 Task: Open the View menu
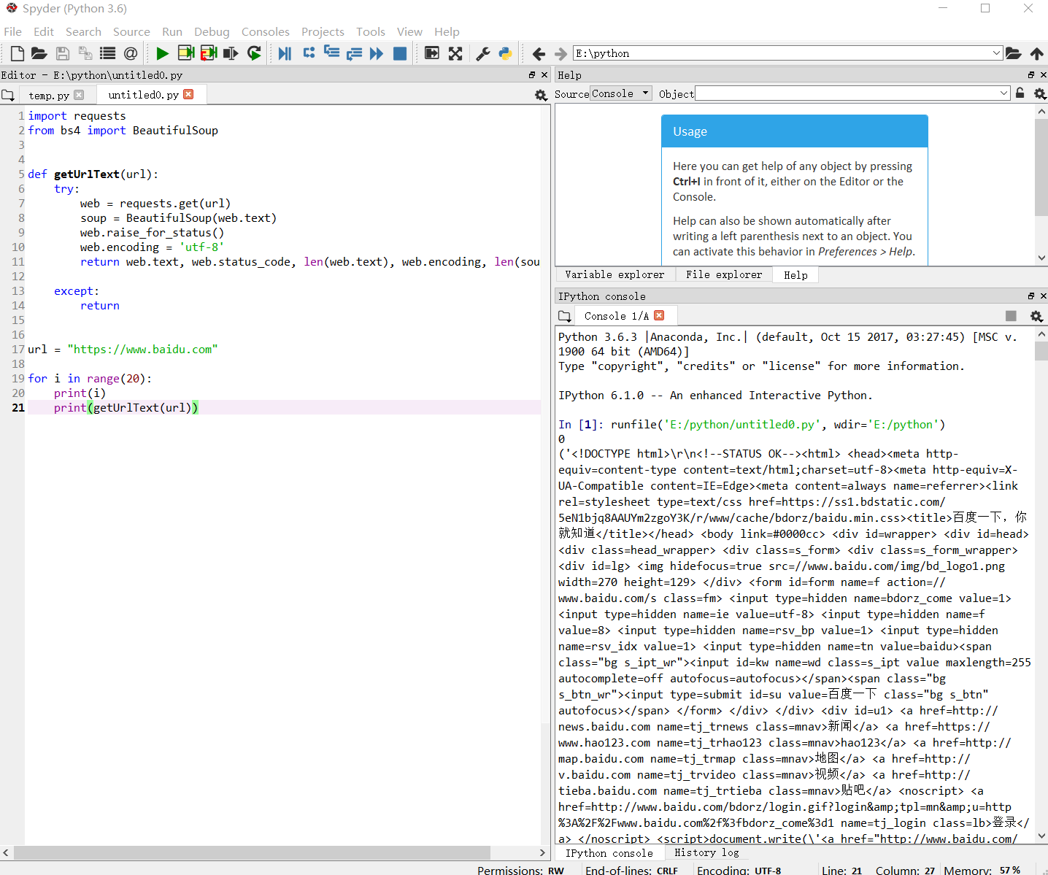(409, 31)
